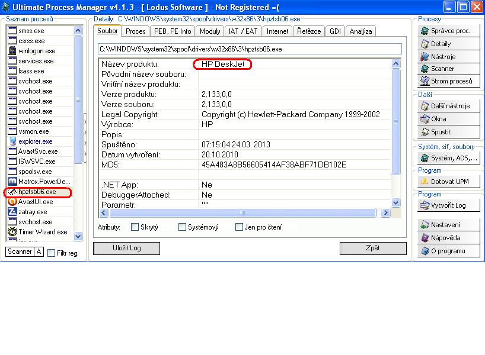This screenshot has width=485, height=355.
Task: Click the Okna windows icon
Action: coord(425,119)
